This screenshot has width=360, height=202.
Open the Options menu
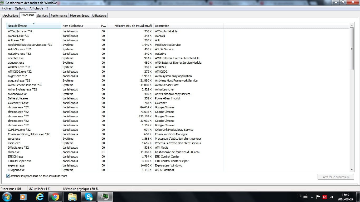point(20,8)
